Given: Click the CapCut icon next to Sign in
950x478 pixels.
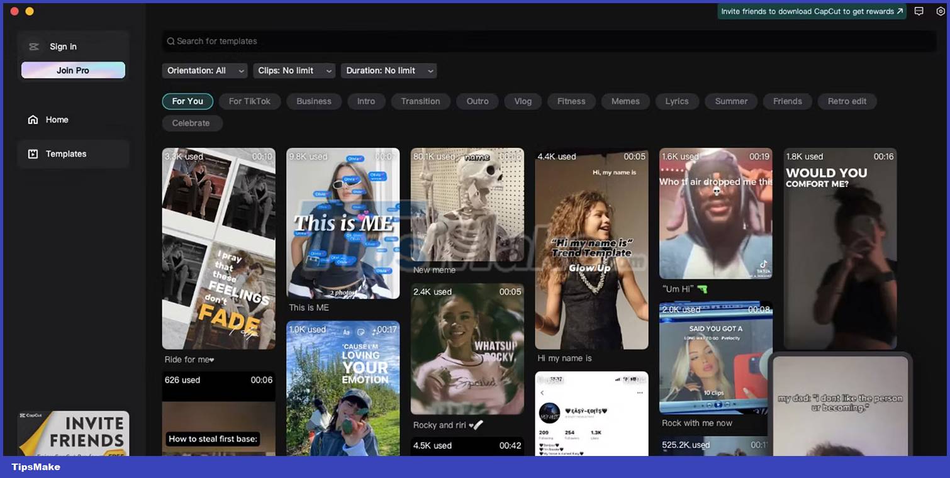Looking at the screenshot, I should coord(33,46).
